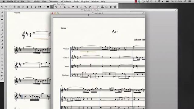The height and width of the screenshot is (109, 194).
Task: Open the Utilities menu
Action: pyautogui.click(x=36, y=2)
